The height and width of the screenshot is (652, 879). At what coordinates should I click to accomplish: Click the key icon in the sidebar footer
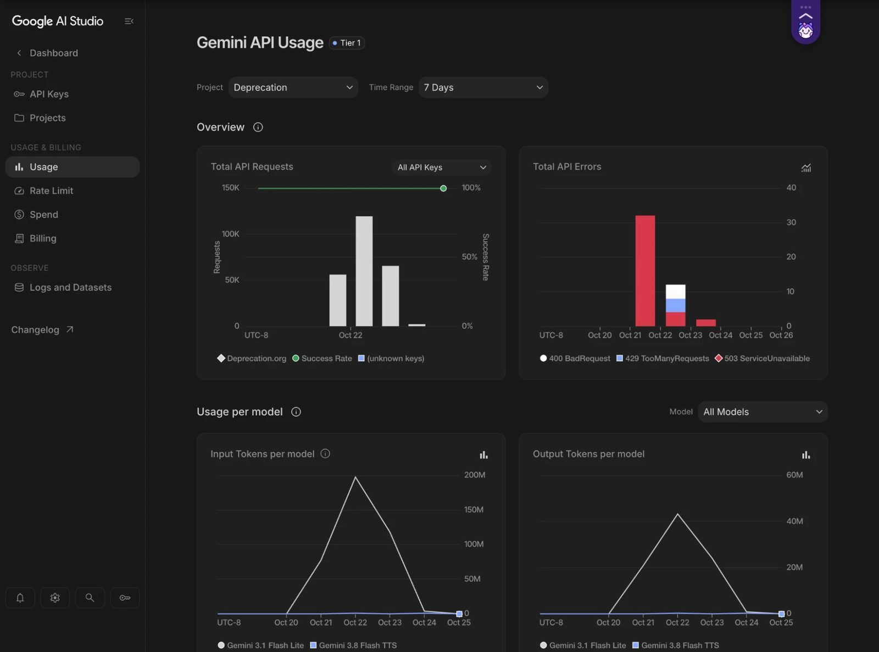125,598
